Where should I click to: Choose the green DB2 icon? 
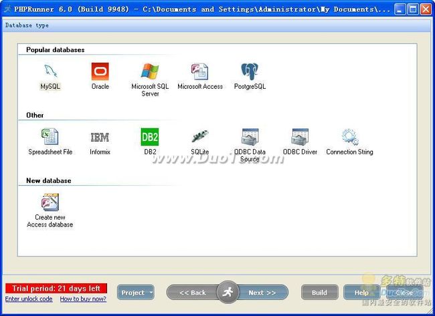click(150, 137)
